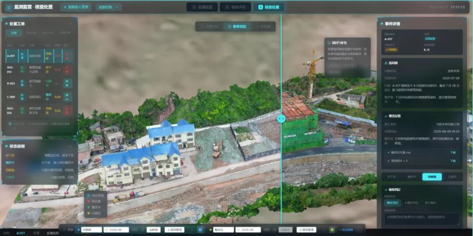Choose 未整改到位 under 核验判定
Screen dimensions: 473x236
[x=411, y=203]
